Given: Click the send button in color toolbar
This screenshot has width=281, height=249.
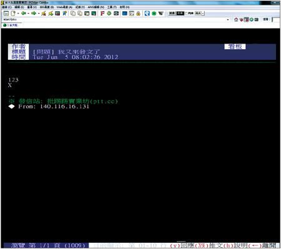Looking at the screenshot, I should [x=198, y=13].
